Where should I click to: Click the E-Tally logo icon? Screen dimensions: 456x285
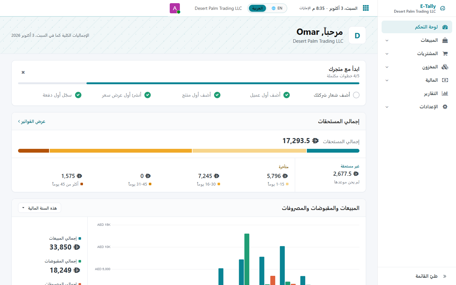point(443,9)
